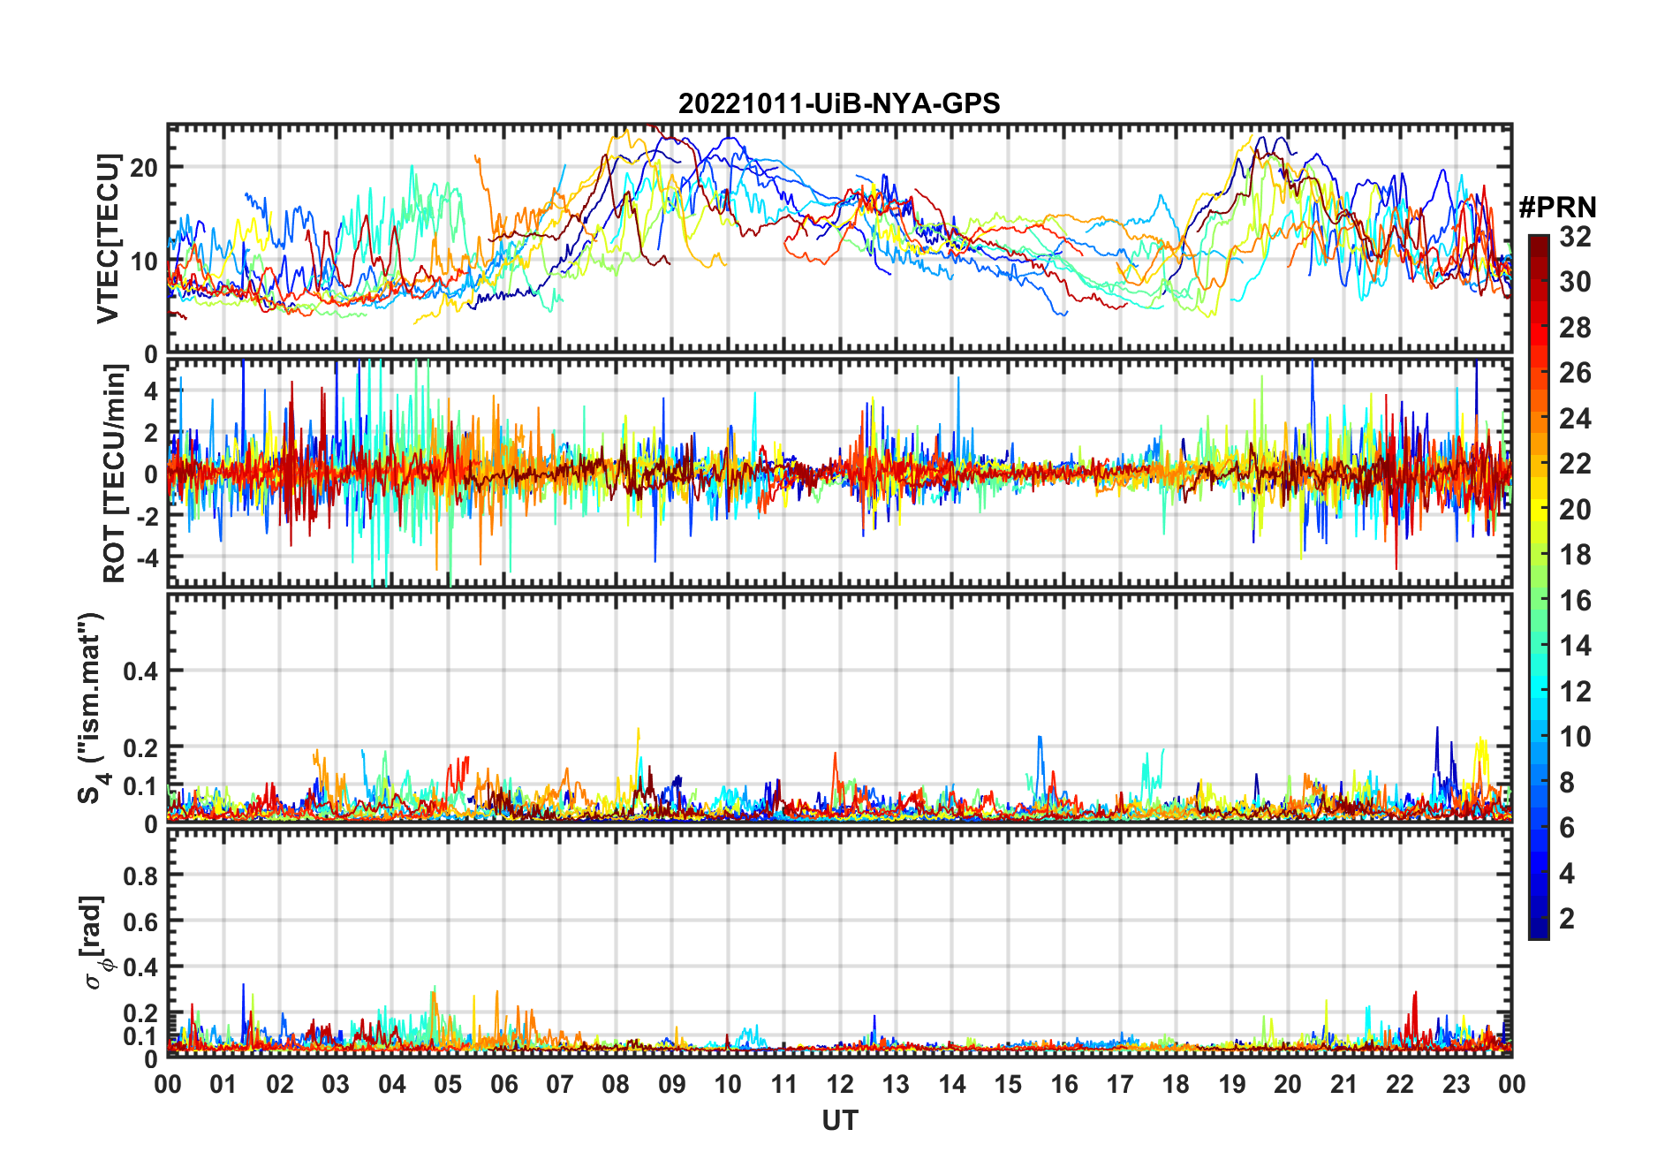
Task: Click the 21 hour tick on UT axis
Action: click(x=1344, y=1084)
